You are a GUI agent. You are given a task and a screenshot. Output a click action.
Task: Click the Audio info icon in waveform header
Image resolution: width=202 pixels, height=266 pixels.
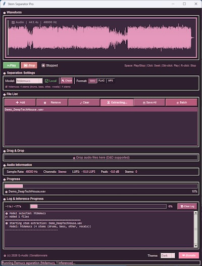point(13,22)
